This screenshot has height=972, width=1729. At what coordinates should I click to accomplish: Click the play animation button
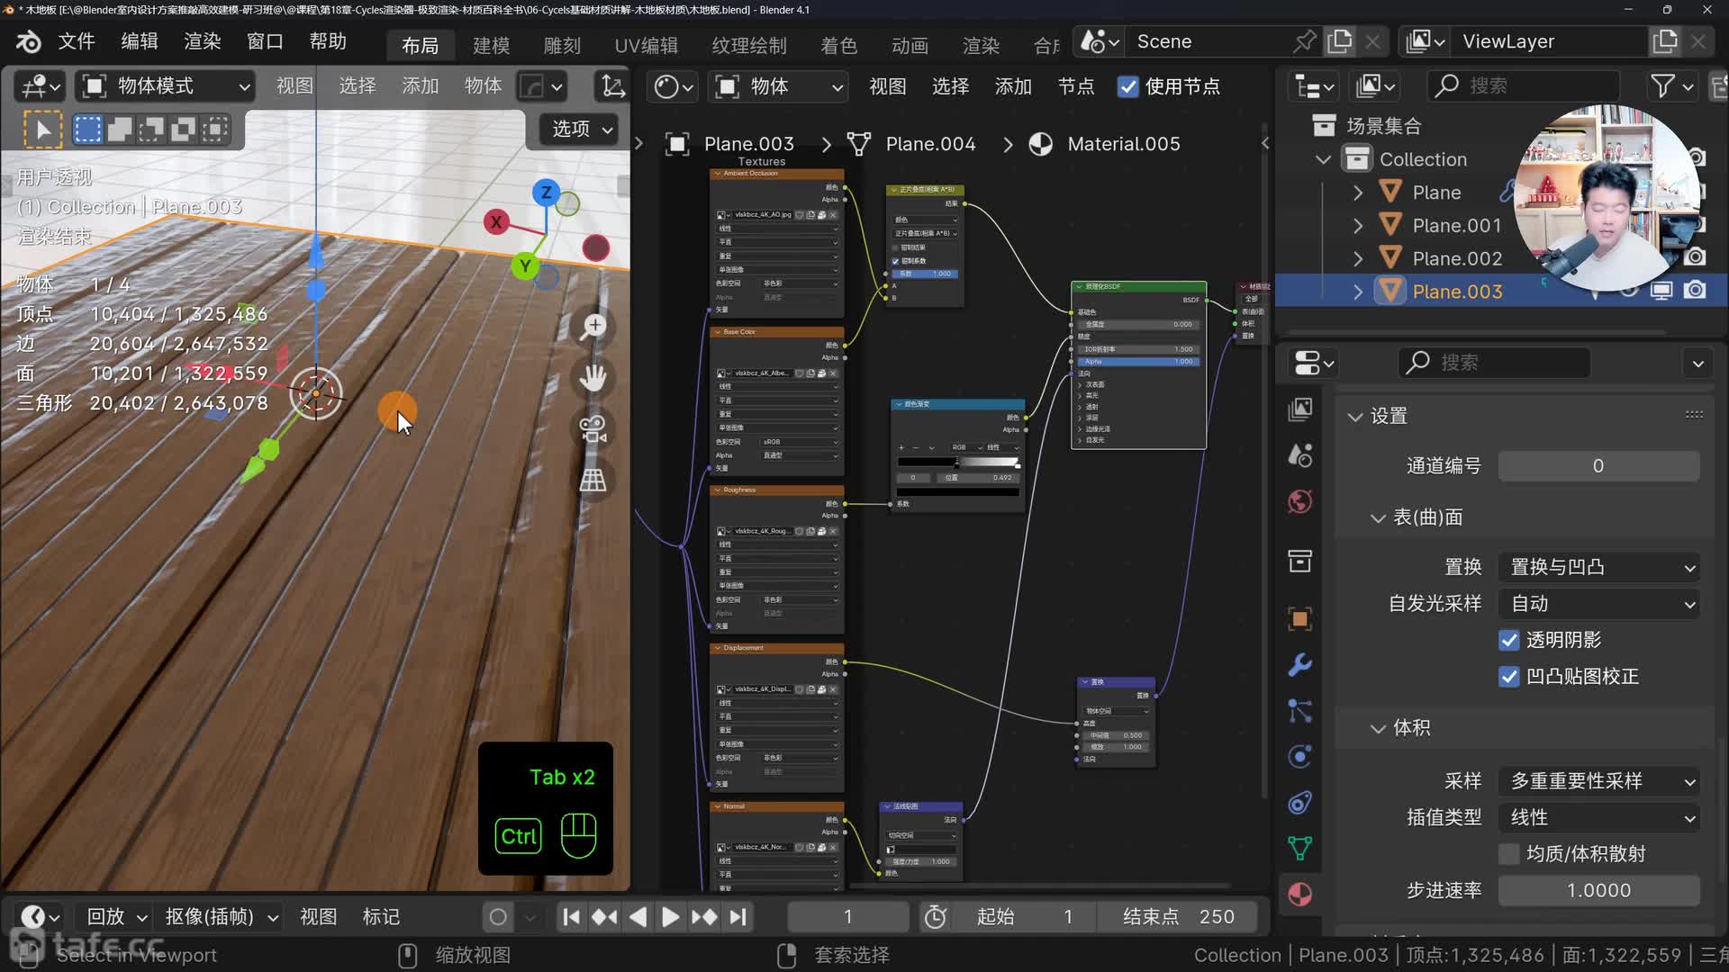point(670,916)
